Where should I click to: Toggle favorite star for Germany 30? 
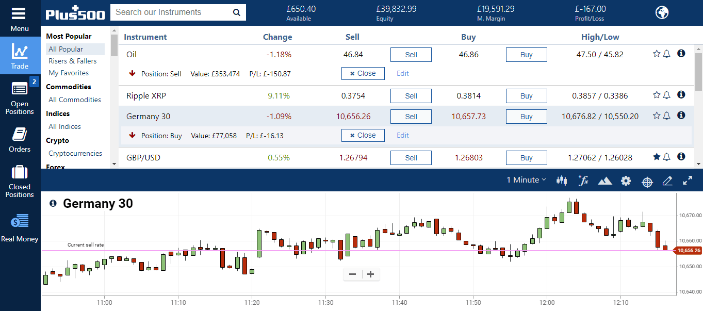click(x=657, y=116)
